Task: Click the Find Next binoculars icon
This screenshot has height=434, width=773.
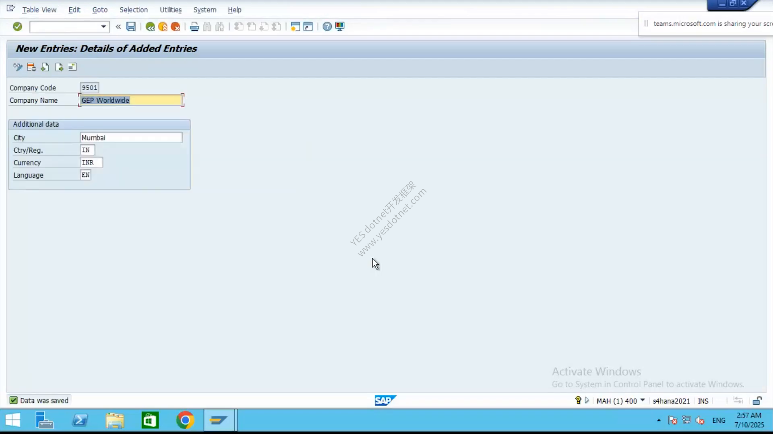Action: coord(219,27)
